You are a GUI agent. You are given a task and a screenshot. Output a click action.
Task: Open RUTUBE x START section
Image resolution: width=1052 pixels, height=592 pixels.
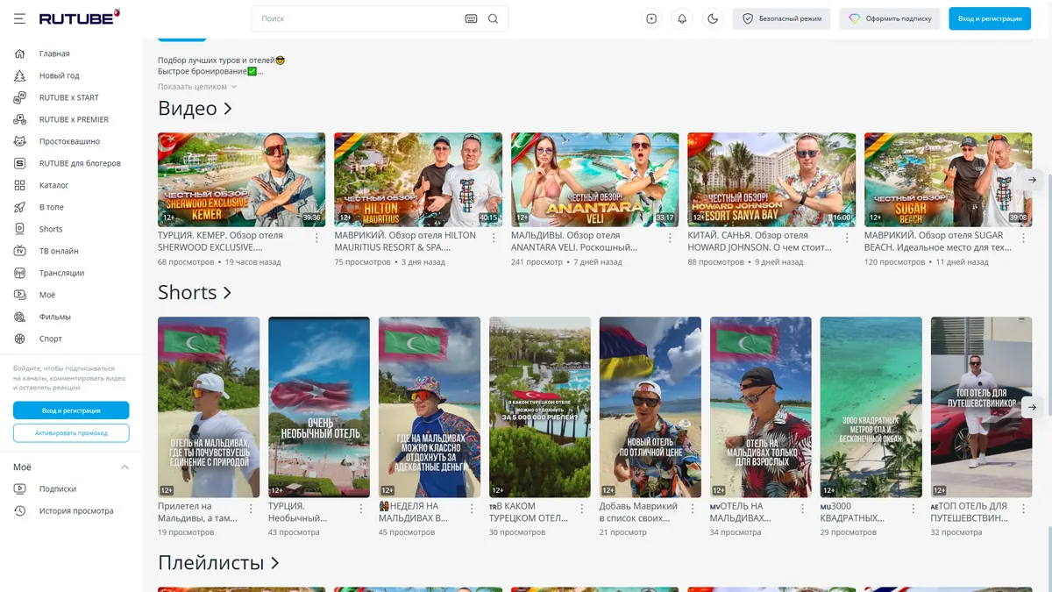pyautogui.click(x=71, y=97)
